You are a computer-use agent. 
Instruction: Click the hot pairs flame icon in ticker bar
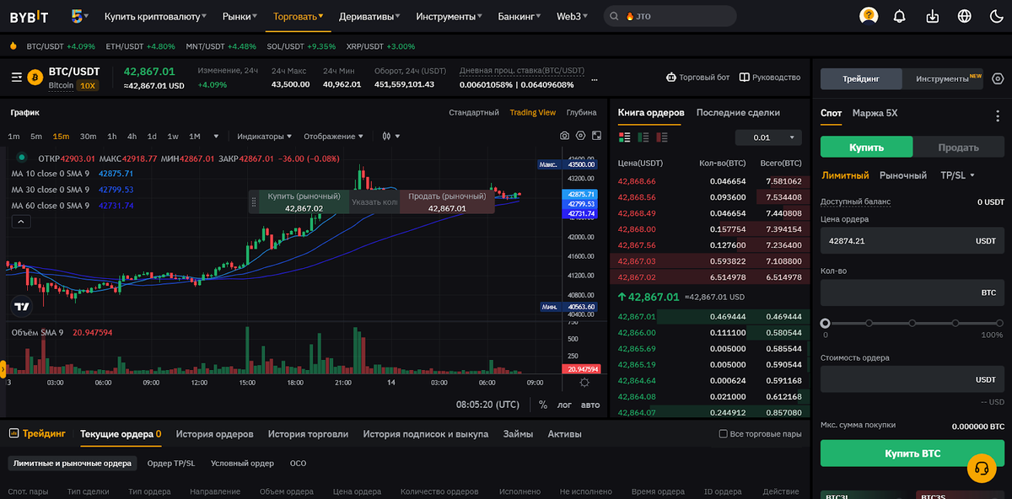(13, 46)
